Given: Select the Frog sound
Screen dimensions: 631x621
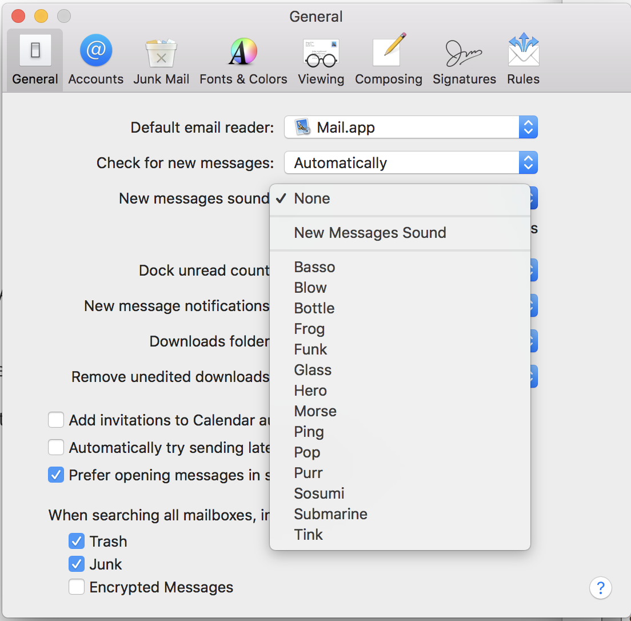Looking at the screenshot, I should click(400, 329).
